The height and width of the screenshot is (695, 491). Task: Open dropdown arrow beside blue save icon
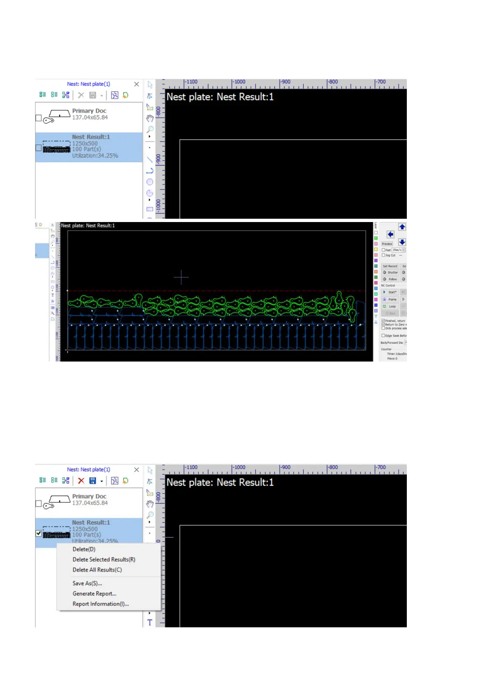click(102, 481)
